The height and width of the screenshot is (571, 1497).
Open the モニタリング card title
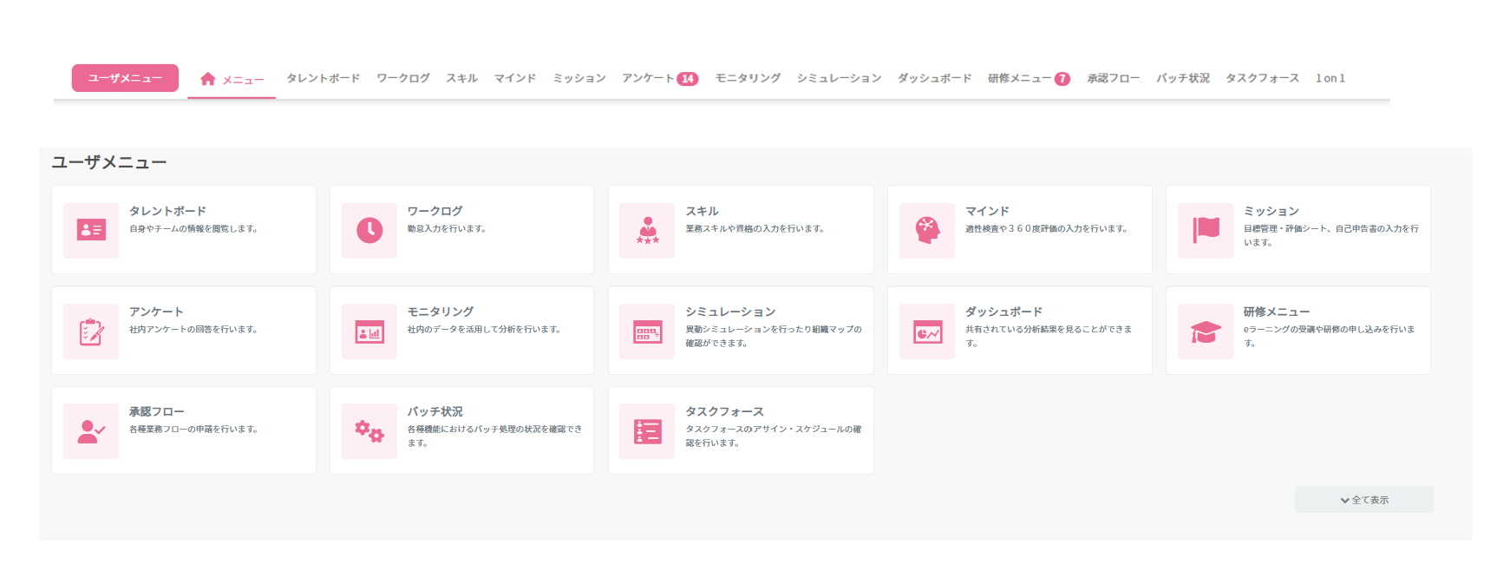[x=441, y=312]
